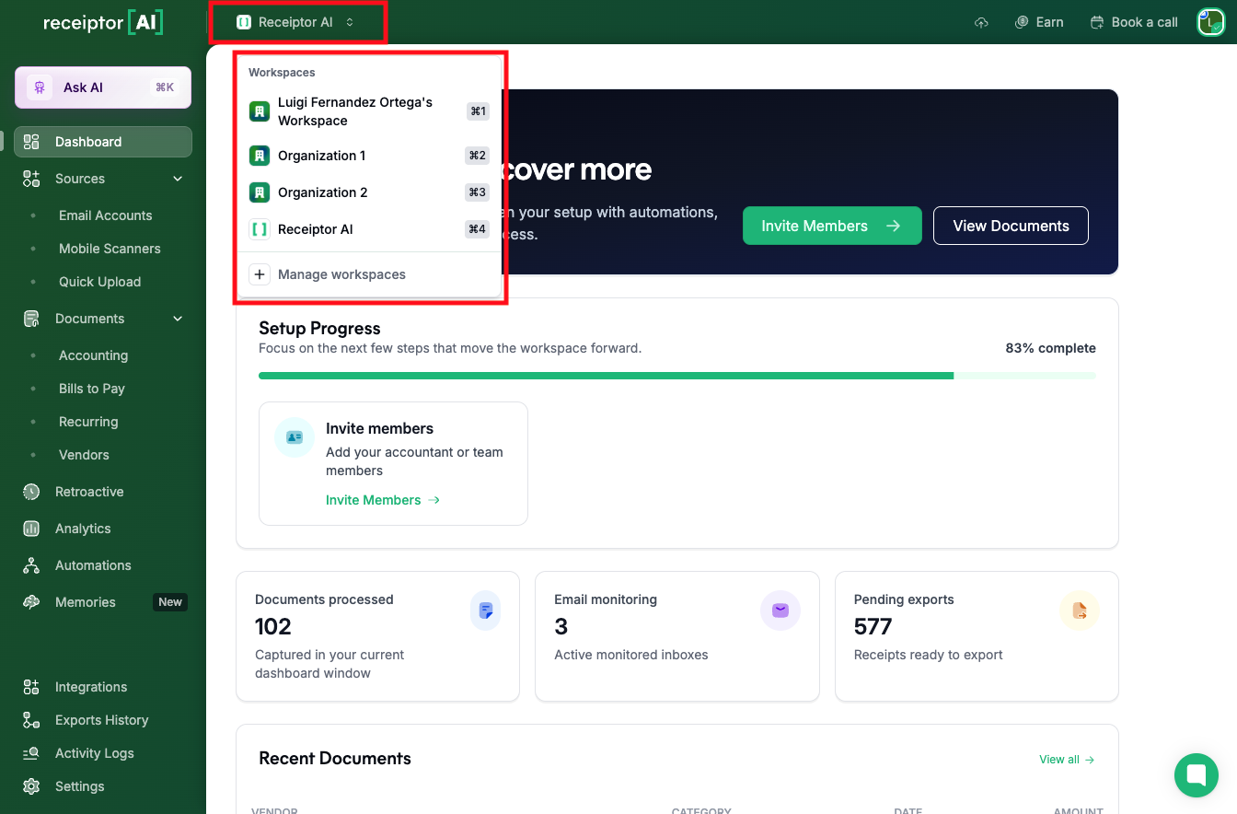
Task: Switch to the Organization 2 workspace
Action: tap(369, 192)
